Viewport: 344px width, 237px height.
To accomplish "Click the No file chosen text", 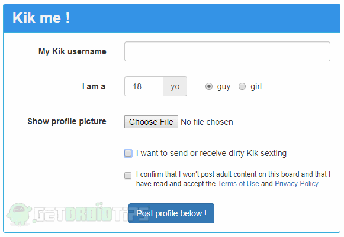I will pyautogui.click(x=207, y=122).
